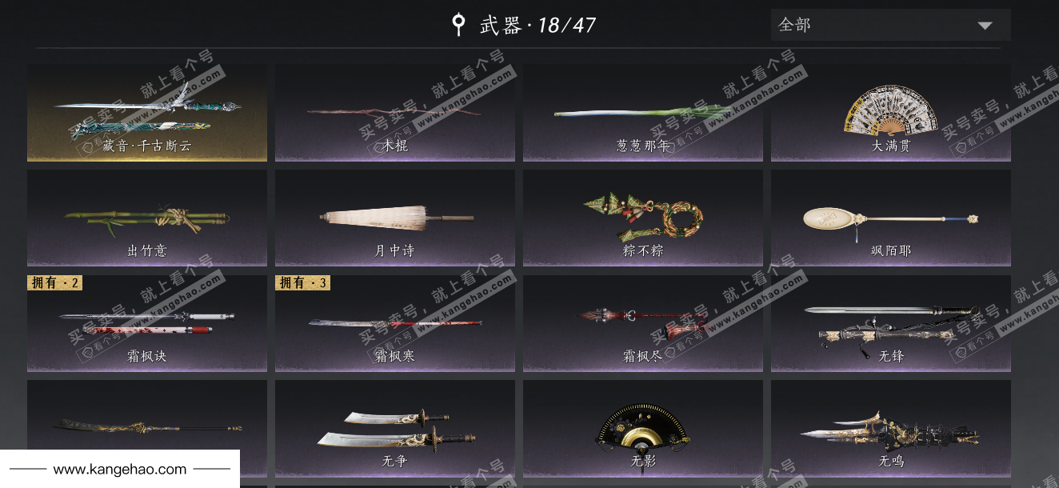The image size is (1059, 488).
Task: Click the 拥有·2 owned badge
Action: tap(55, 282)
